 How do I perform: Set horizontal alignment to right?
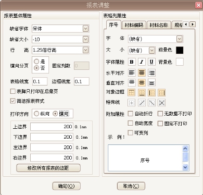[151, 72]
